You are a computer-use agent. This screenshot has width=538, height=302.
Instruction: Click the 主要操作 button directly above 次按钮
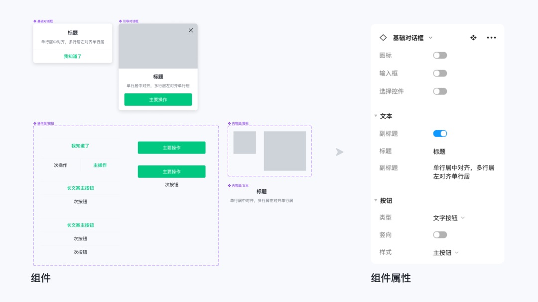click(171, 172)
